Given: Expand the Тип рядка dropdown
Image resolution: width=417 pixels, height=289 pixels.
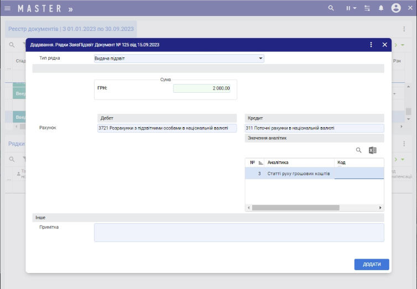Looking at the screenshot, I should click(x=260, y=59).
